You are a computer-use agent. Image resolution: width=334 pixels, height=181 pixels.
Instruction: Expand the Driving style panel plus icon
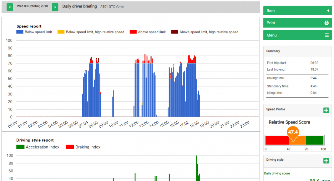[326, 161]
